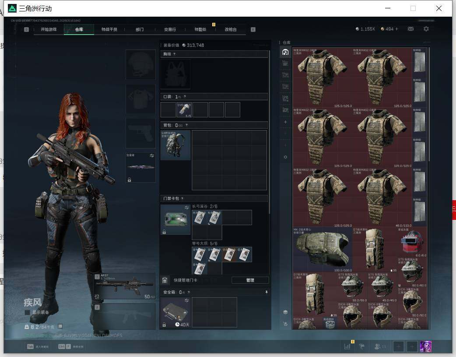Viewport: 456px width, 357px height.
Task: Add a warehouse page with the plus
Action: tap(285, 122)
